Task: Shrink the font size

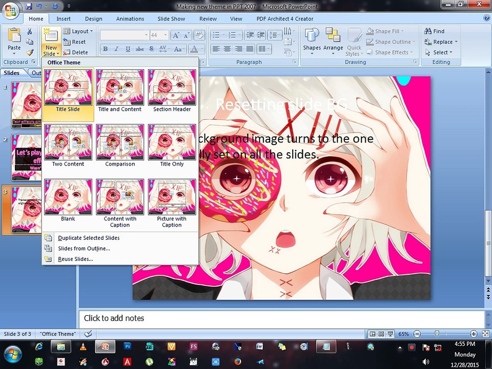Action: pos(187,35)
